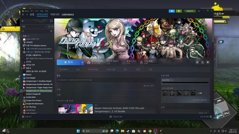Add game to favorites with heart icon

point(208,62)
